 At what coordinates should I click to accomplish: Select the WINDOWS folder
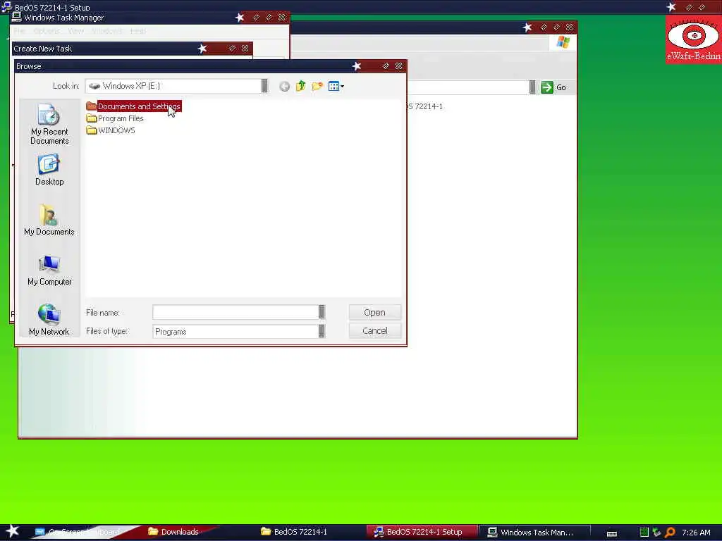click(x=111, y=130)
